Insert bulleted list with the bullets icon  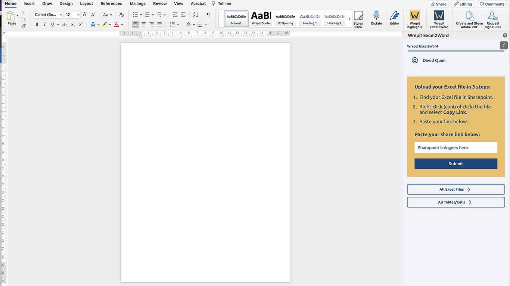click(x=136, y=15)
